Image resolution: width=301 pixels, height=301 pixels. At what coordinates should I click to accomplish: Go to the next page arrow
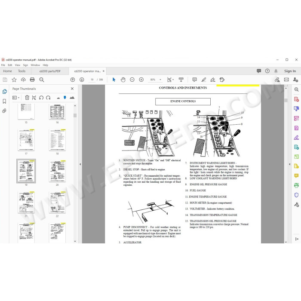click(82, 80)
